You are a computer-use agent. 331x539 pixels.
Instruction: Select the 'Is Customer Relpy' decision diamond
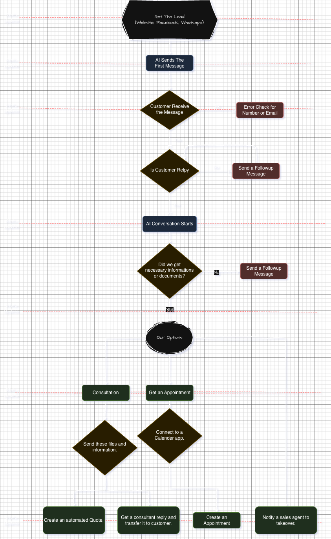point(170,170)
